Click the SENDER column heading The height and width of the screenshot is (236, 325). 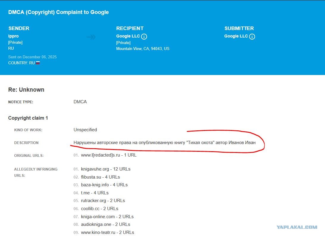point(19,28)
